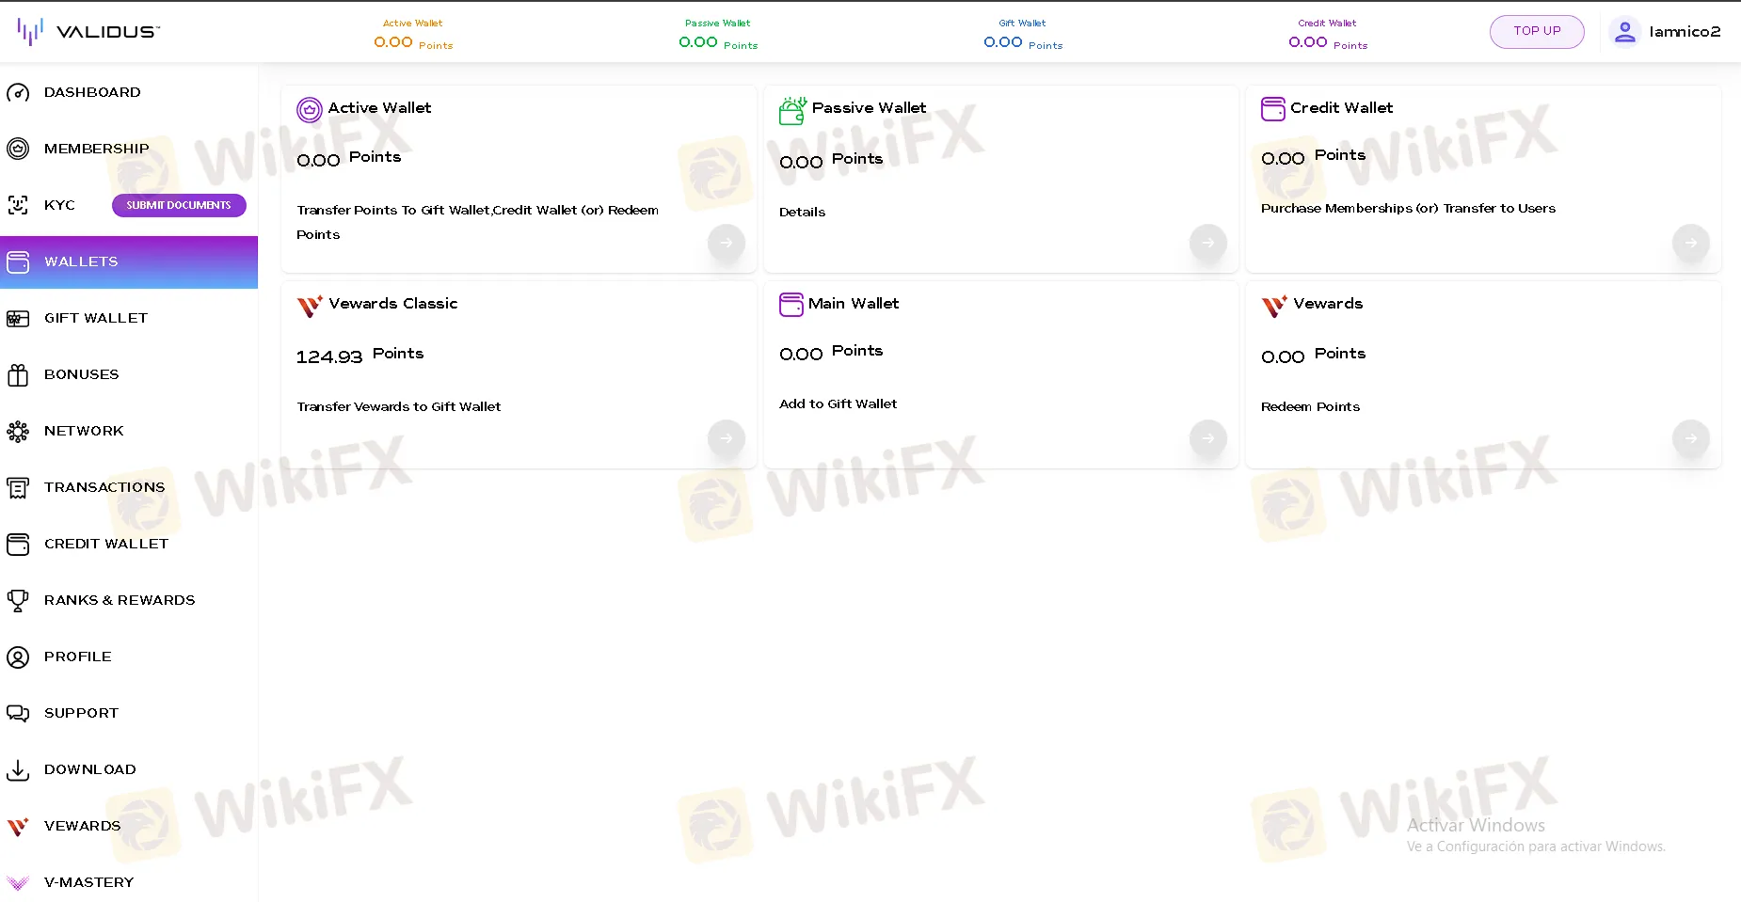
Task: Open the Credit Wallet menu item
Action: 129,544
